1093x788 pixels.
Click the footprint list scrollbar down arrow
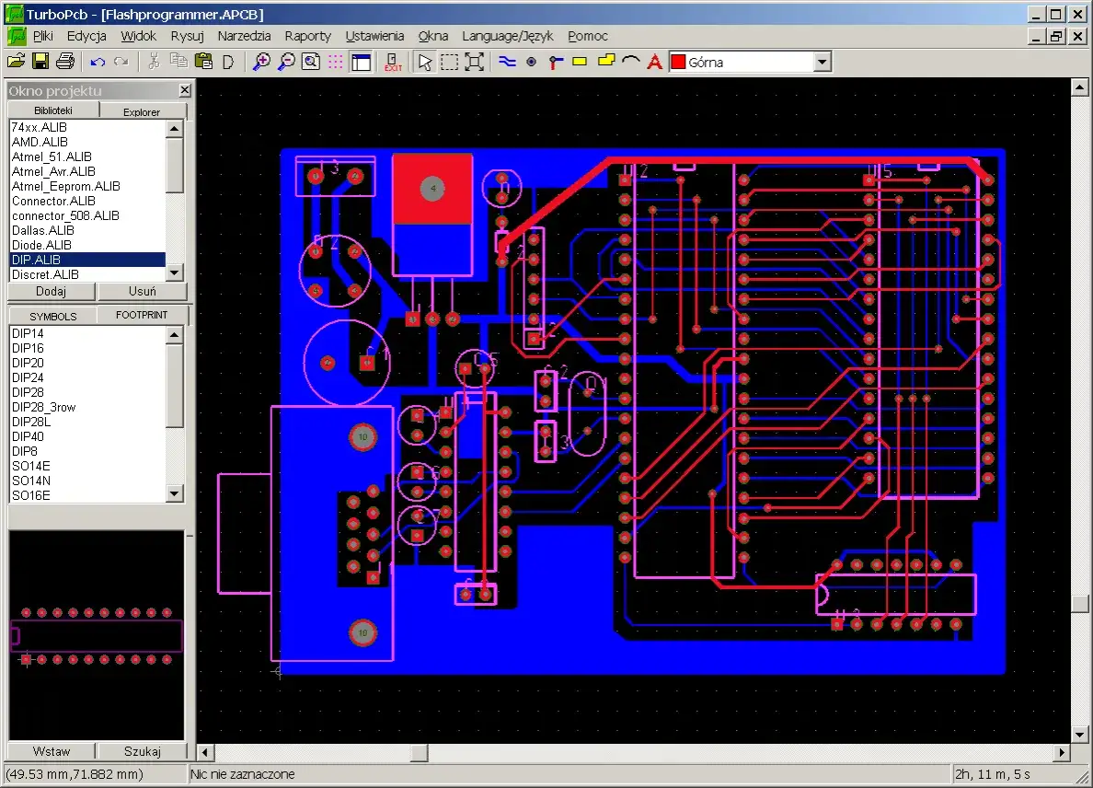coord(174,494)
